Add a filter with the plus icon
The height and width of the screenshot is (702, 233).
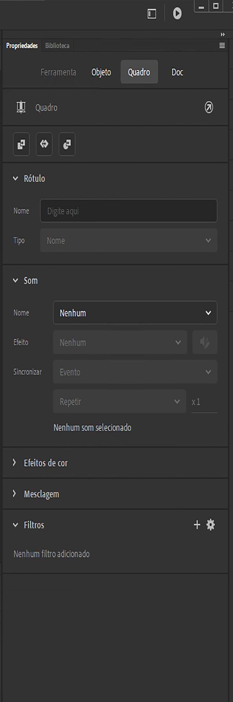(197, 525)
